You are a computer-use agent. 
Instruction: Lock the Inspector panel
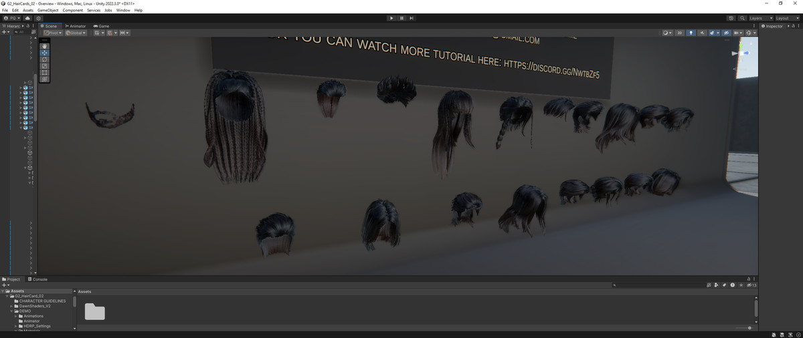[793, 26]
